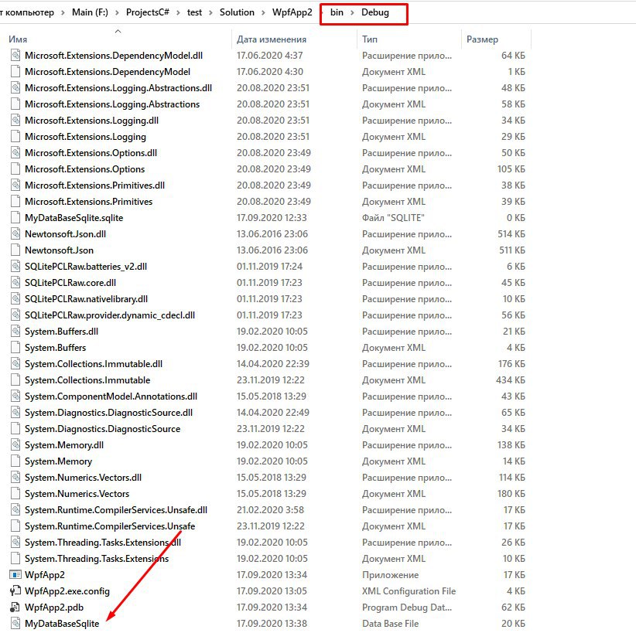This screenshot has width=636, height=633.
Task: Click the 'Data Base File' type cell
Action: (x=390, y=623)
